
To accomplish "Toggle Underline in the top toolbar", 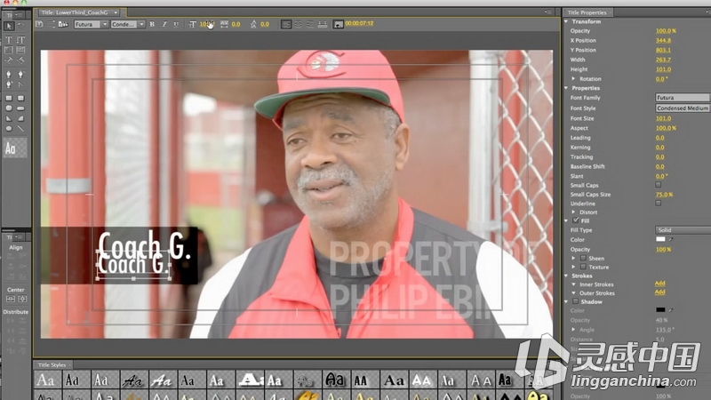I will click(x=176, y=24).
